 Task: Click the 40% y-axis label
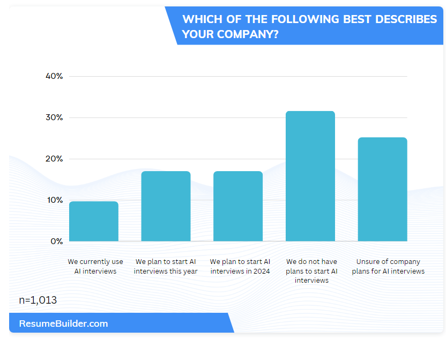coord(54,76)
